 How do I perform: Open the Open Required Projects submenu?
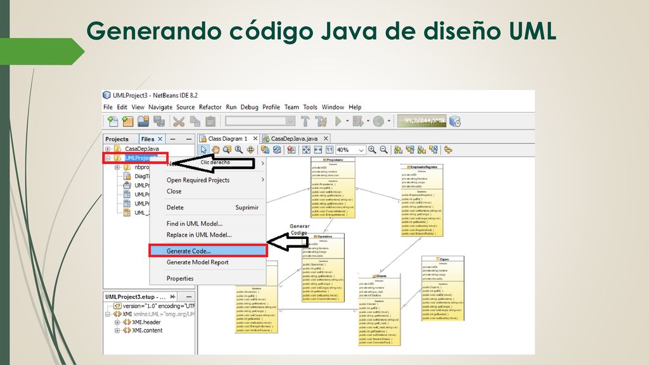(x=208, y=180)
